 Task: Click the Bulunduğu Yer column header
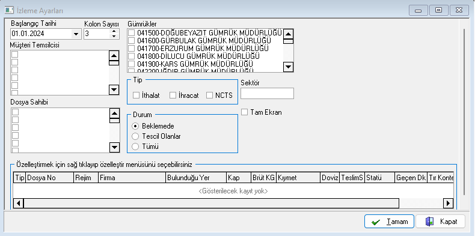[x=196, y=178]
